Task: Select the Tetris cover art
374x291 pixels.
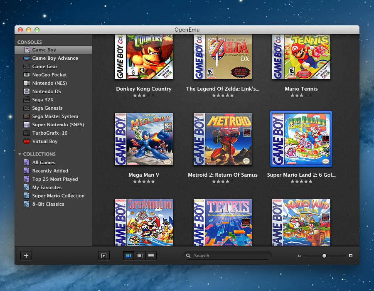Action: (x=223, y=222)
